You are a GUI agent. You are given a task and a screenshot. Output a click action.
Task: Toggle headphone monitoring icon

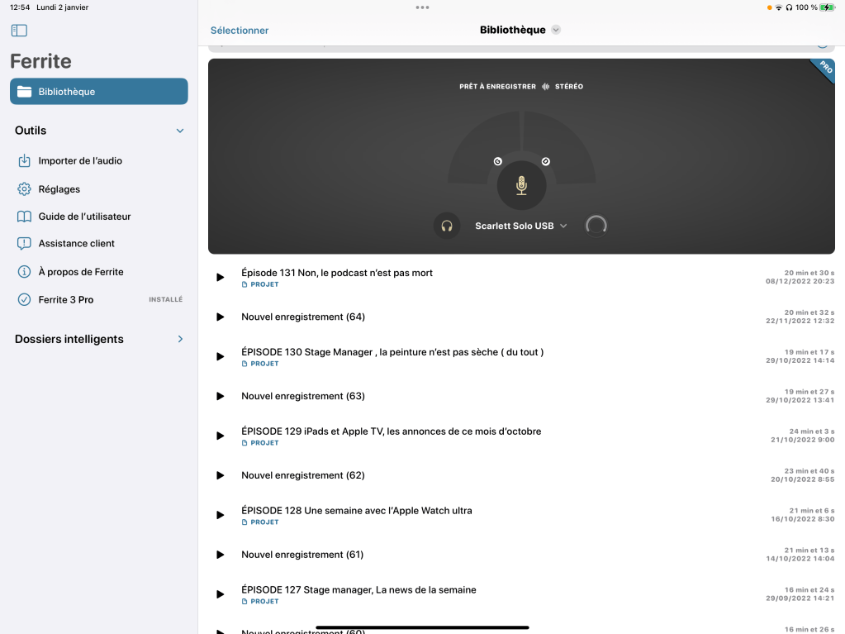tap(447, 226)
